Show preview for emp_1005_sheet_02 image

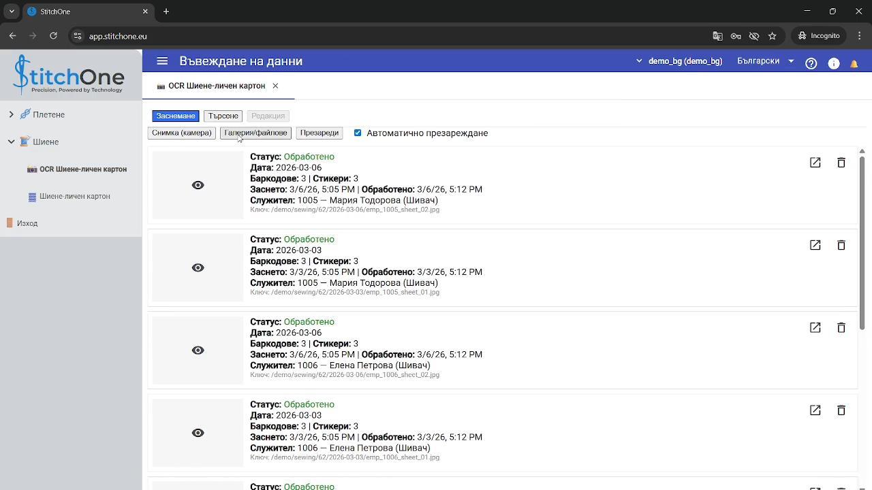pos(198,185)
